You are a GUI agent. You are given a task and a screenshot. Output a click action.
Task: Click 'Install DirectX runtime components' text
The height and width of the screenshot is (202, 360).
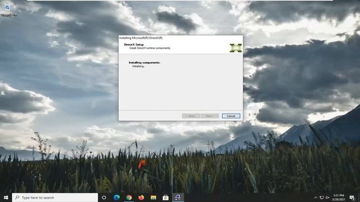(150, 48)
